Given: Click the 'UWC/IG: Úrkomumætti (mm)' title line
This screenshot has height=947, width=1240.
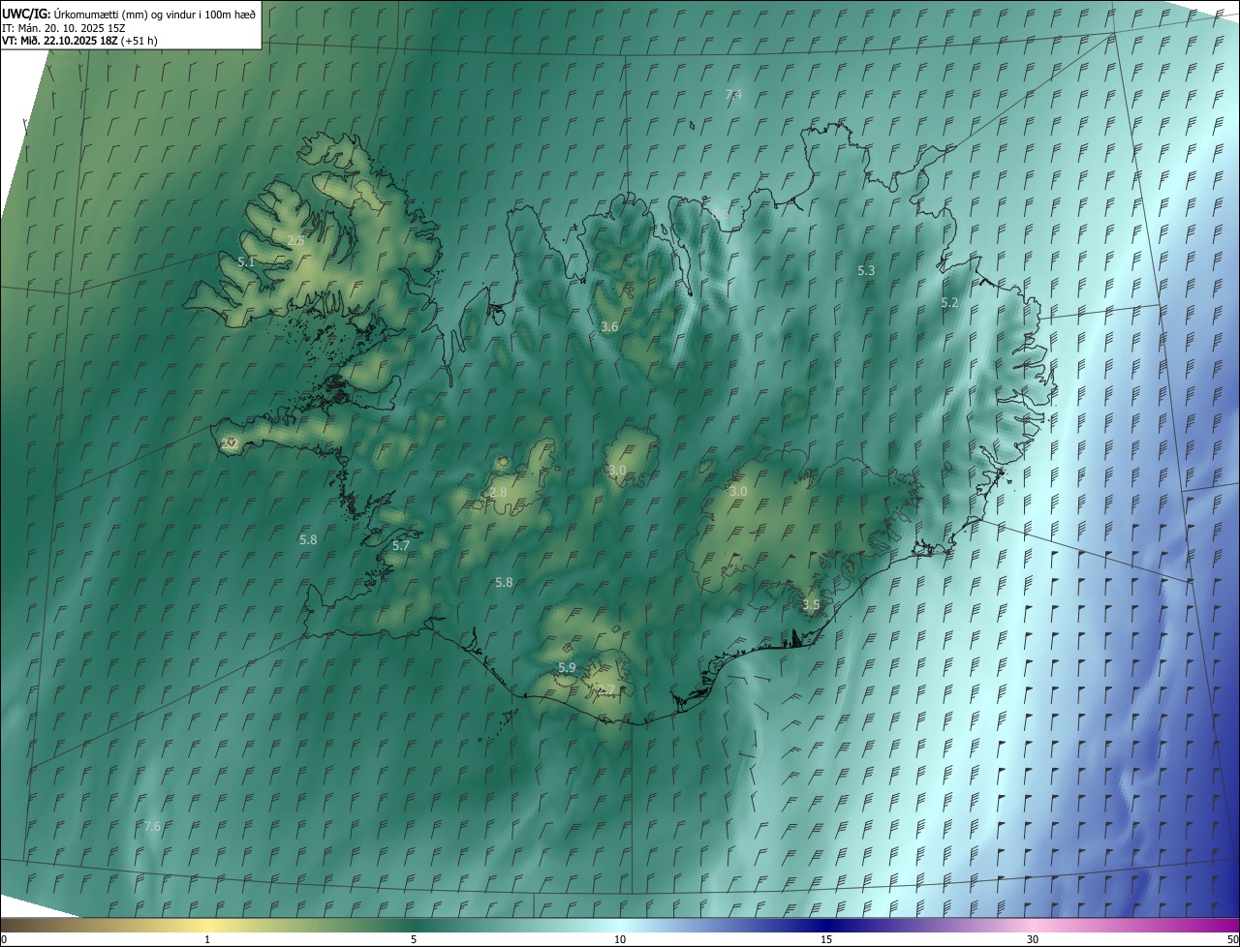Looking at the screenshot, I should (129, 14).
